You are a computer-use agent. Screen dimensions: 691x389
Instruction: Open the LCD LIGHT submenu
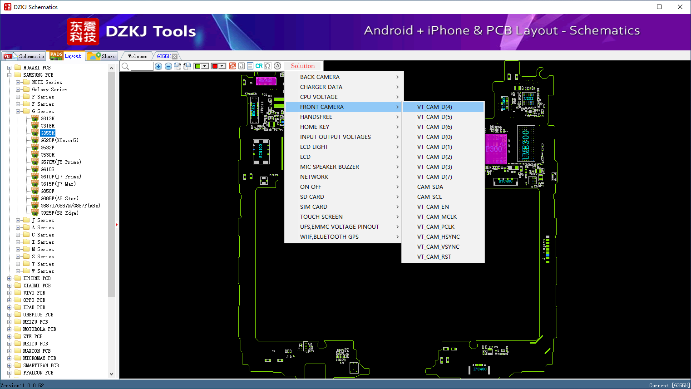(344, 147)
